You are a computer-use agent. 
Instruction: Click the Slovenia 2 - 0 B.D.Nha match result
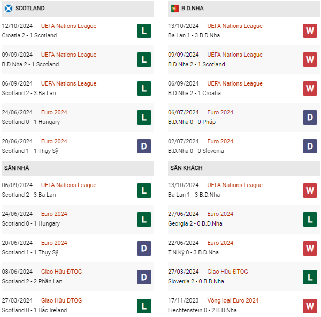[196, 281]
